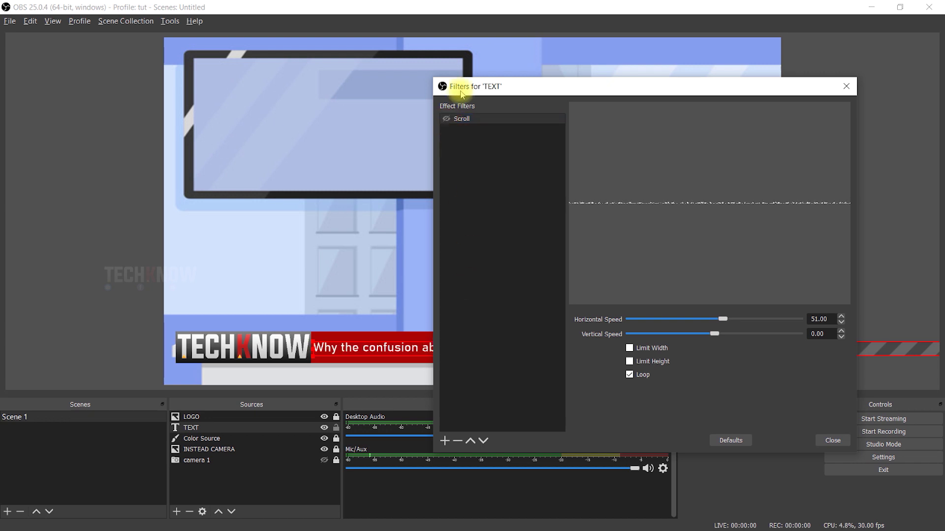
Task: Open Mic/Aux audio settings gear
Action: (x=663, y=468)
